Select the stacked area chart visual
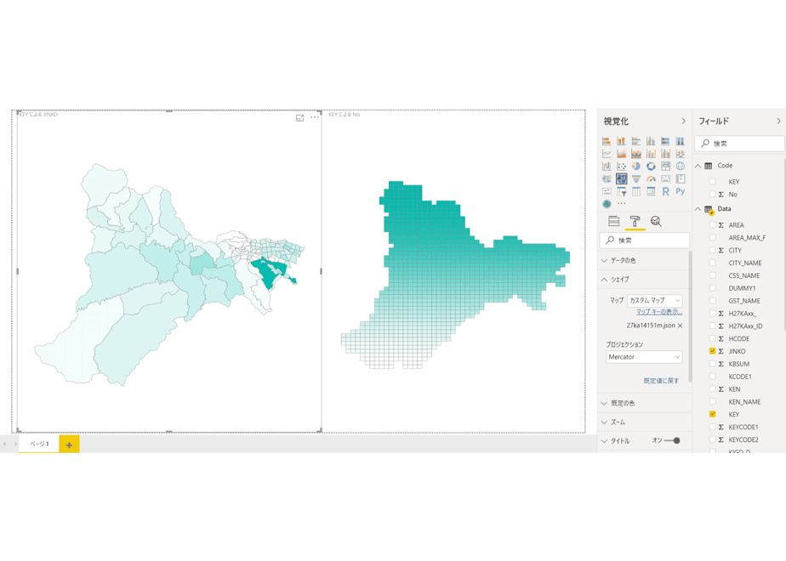 pyautogui.click(x=636, y=154)
